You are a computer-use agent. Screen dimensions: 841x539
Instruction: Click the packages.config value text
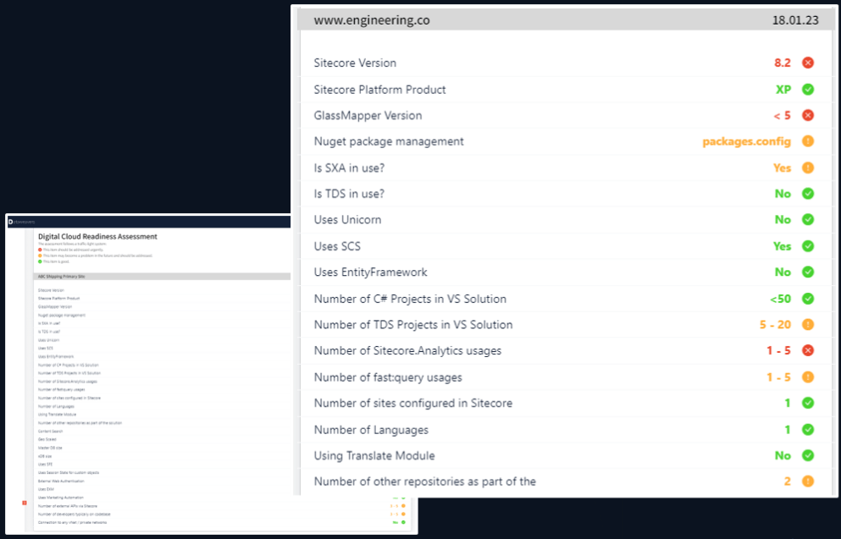click(746, 142)
